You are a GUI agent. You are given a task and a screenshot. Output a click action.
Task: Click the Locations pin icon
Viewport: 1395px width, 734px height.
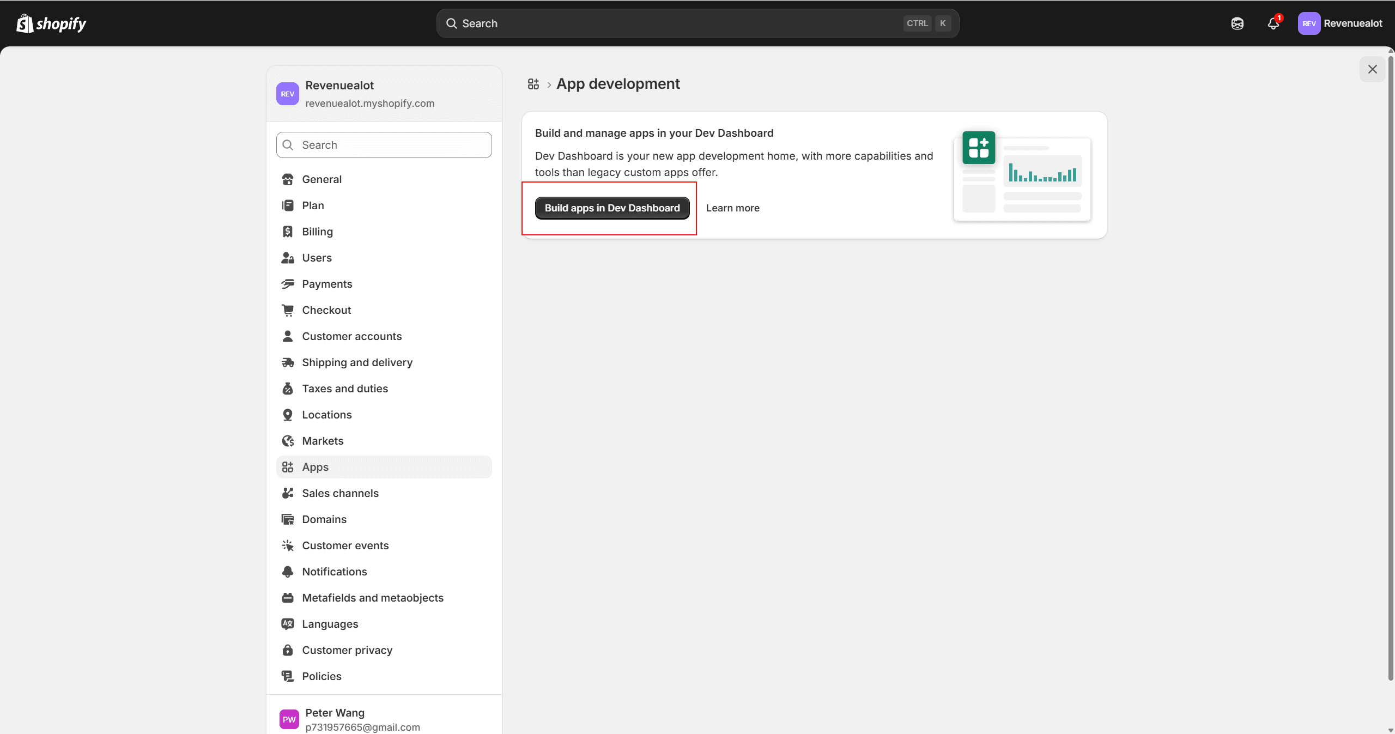[288, 415]
